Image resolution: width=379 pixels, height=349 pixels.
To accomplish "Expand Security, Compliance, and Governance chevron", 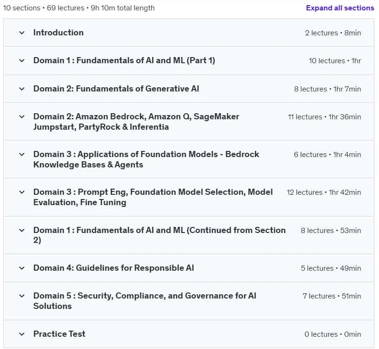I will tap(22, 296).
